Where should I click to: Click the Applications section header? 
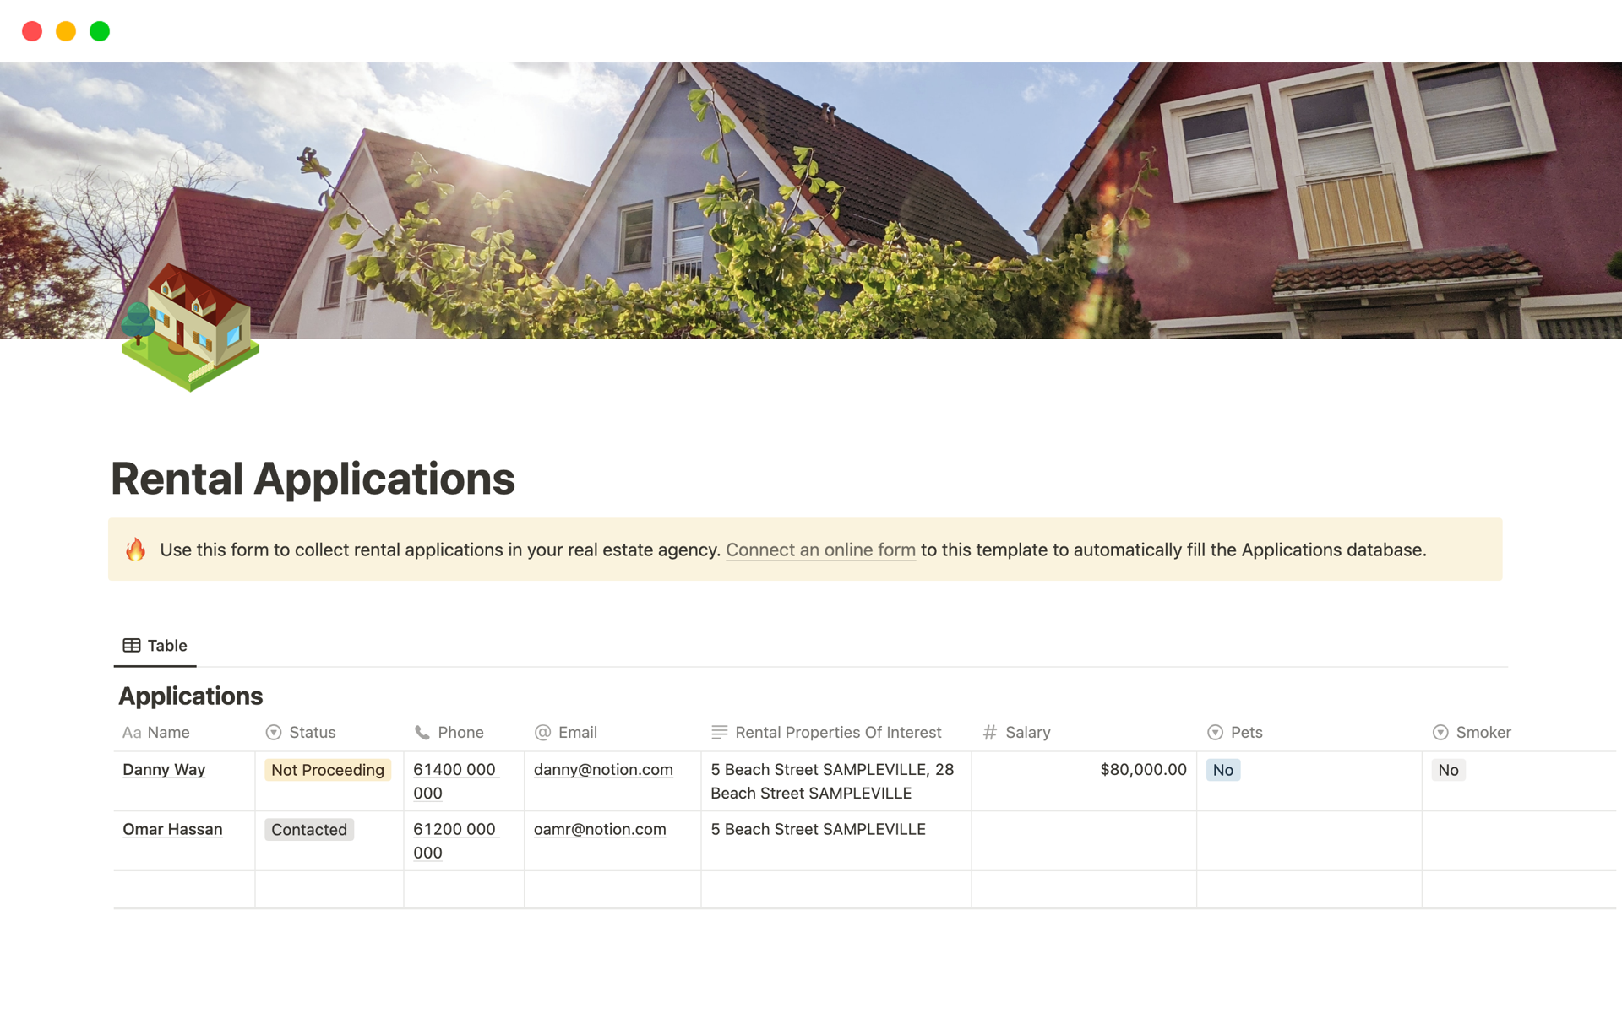coord(190,693)
